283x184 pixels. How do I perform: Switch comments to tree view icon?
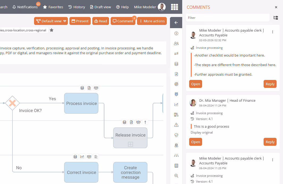click(x=276, y=18)
